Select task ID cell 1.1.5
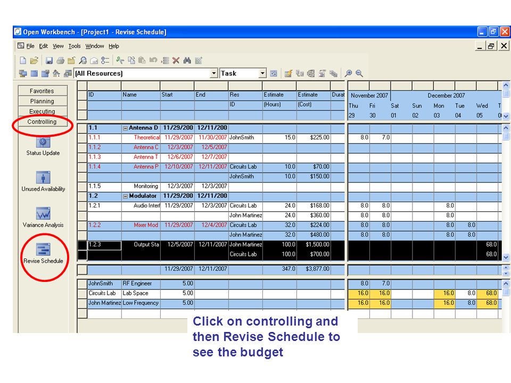Image resolution: width=511 pixels, height=383 pixels. [104, 186]
